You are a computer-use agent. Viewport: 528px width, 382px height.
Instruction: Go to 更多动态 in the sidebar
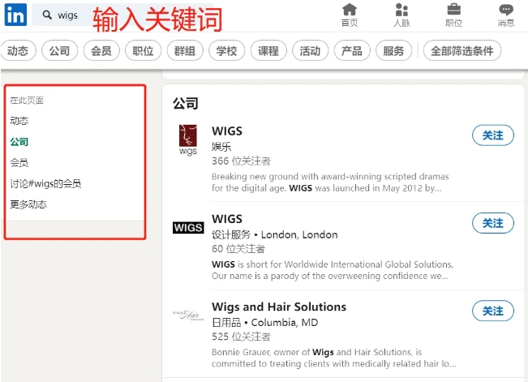28,204
